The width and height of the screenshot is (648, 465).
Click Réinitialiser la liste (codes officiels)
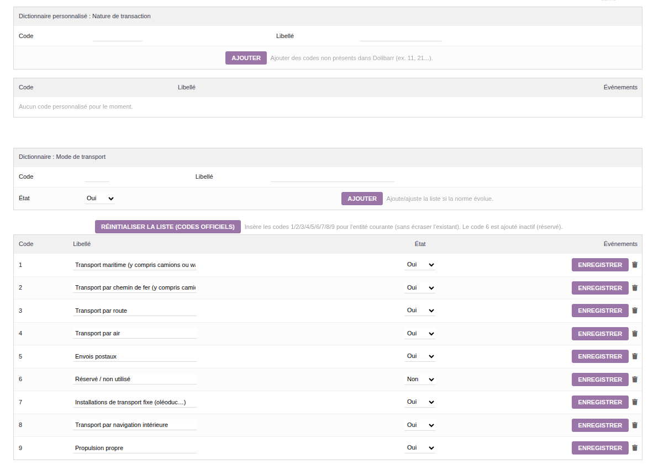tap(168, 227)
